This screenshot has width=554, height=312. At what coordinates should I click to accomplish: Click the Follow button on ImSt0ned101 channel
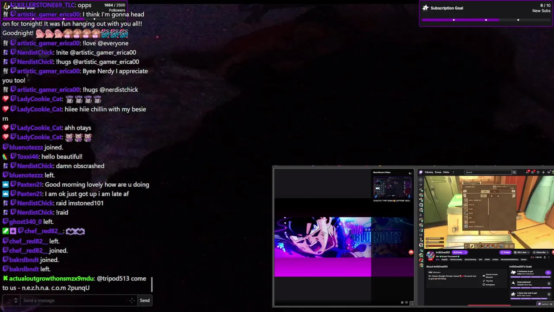pyautogui.click(x=506, y=252)
